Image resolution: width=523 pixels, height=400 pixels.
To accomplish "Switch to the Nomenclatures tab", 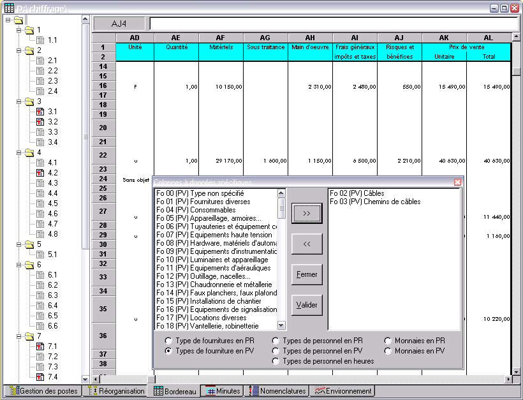I will coord(277,391).
